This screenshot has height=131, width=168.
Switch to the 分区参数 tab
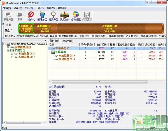tap(55, 41)
